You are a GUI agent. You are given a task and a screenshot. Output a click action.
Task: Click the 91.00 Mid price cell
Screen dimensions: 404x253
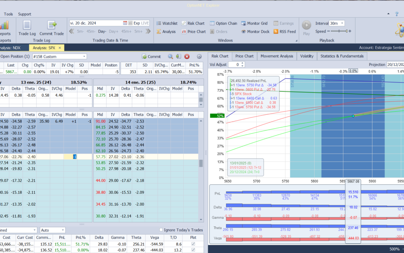click(100, 121)
